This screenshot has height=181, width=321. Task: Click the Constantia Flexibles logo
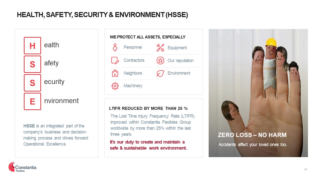pos(23,167)
